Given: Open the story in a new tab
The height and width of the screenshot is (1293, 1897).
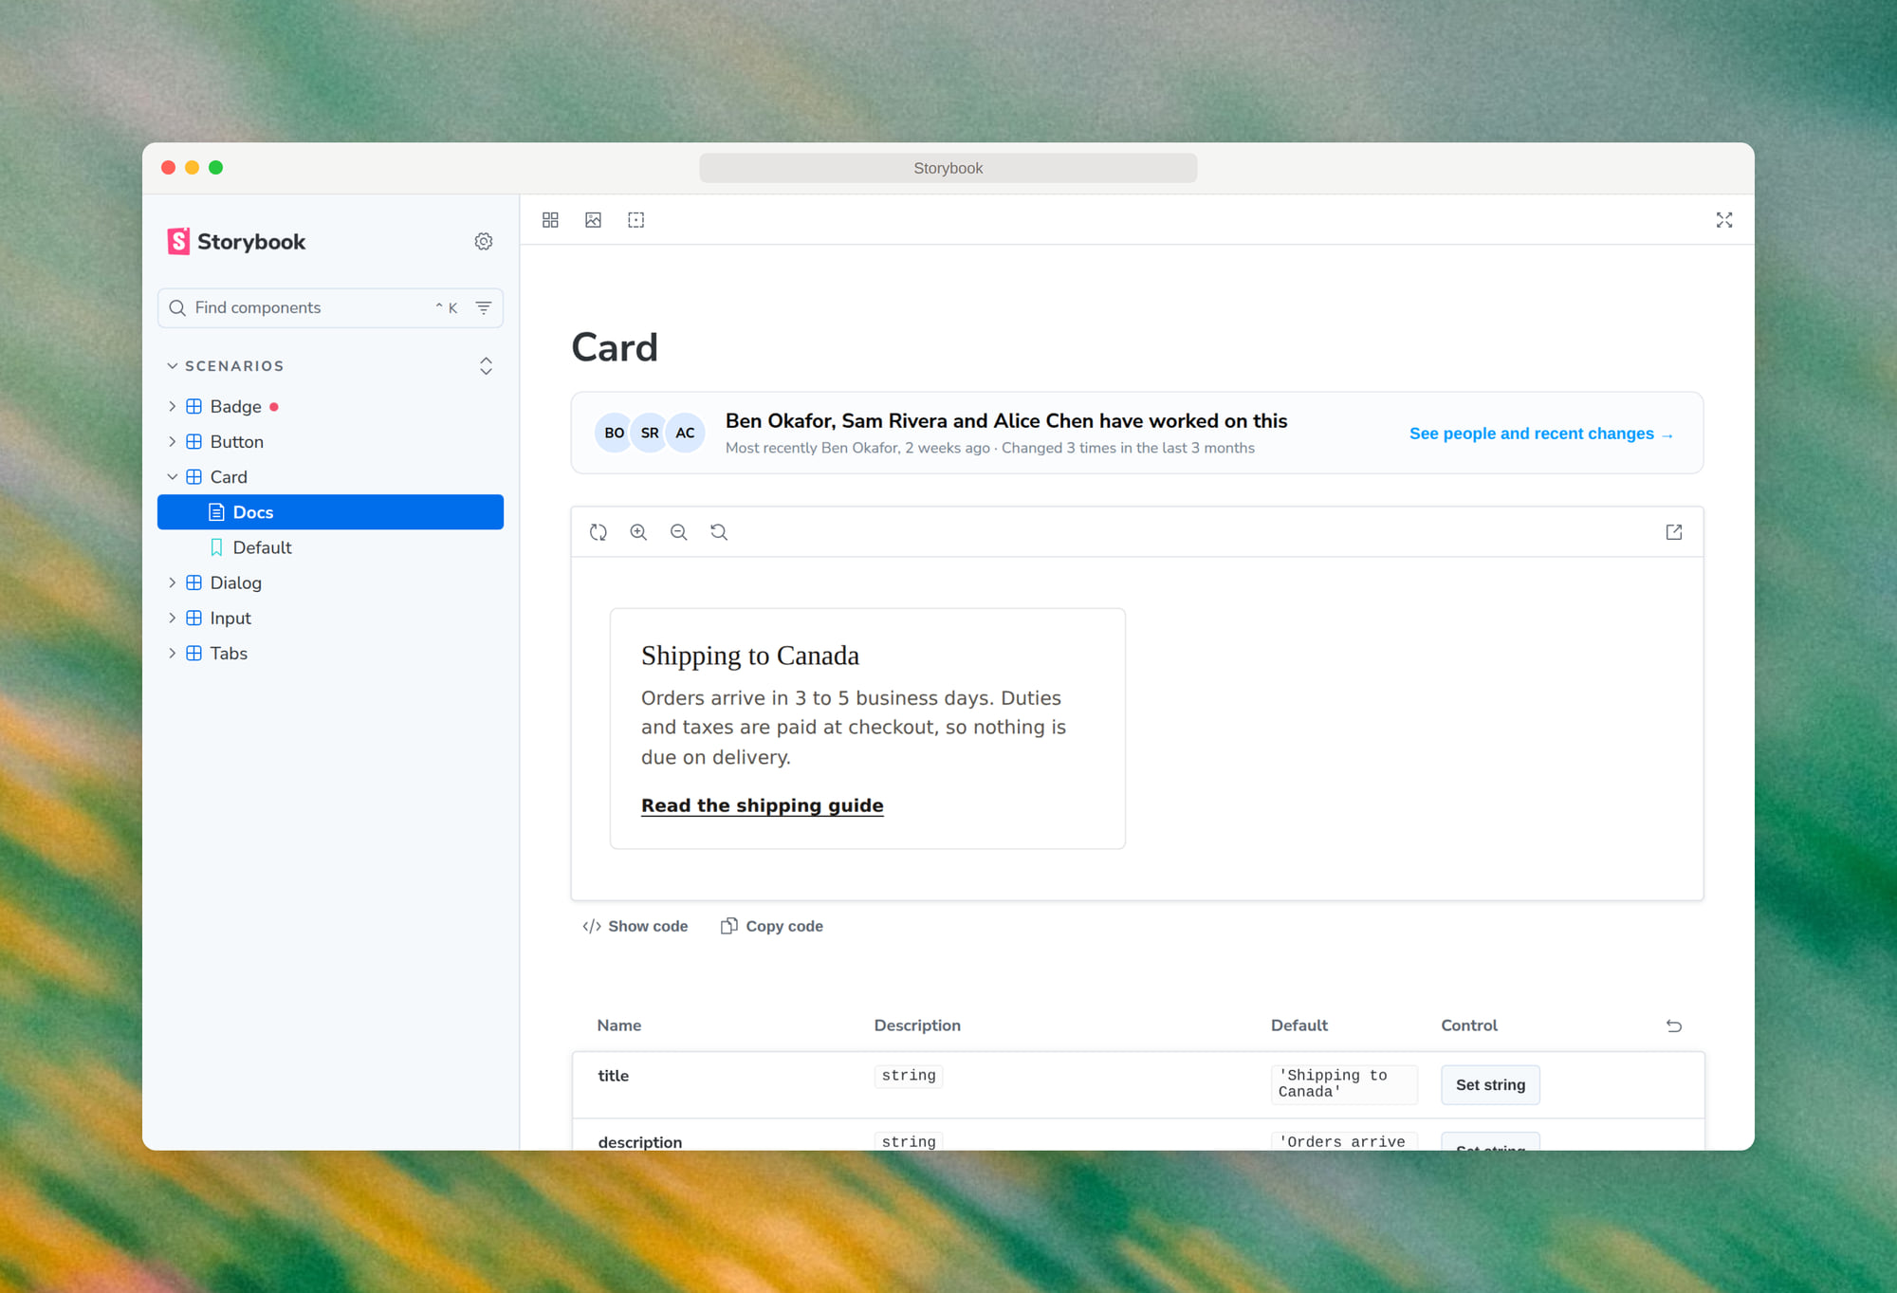Looking at the screenshot, I should (1674, 532).
